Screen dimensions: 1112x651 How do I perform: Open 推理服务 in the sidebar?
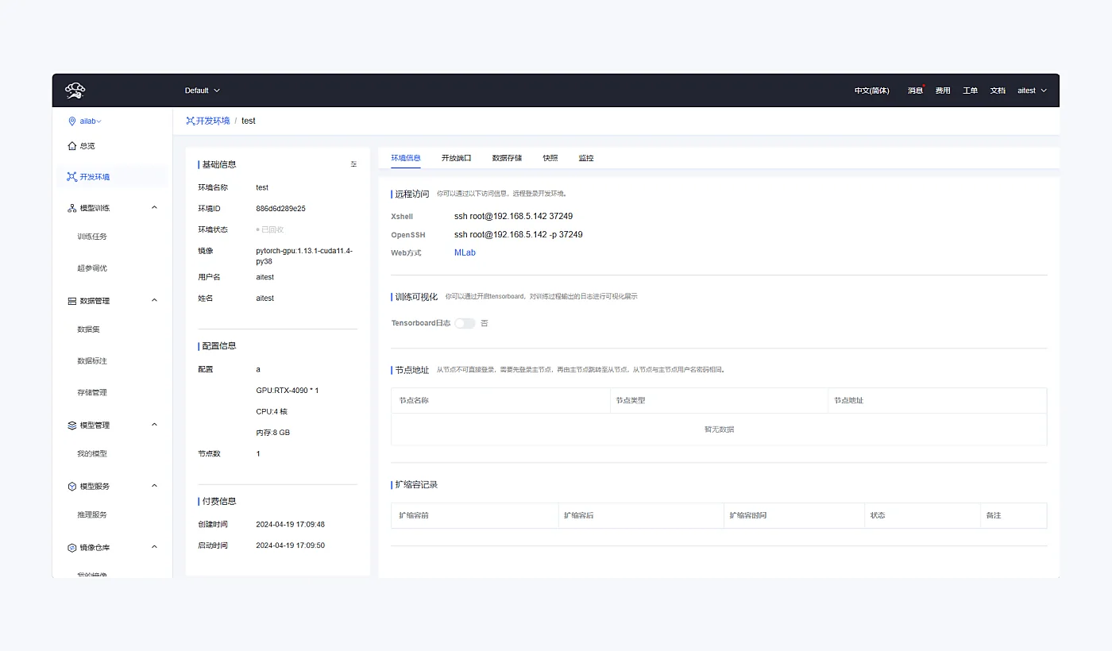92,515
